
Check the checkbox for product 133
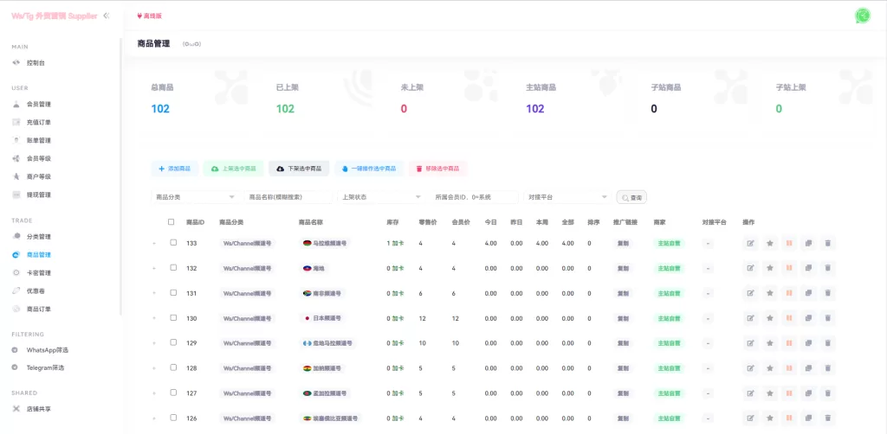click(173, 243)
